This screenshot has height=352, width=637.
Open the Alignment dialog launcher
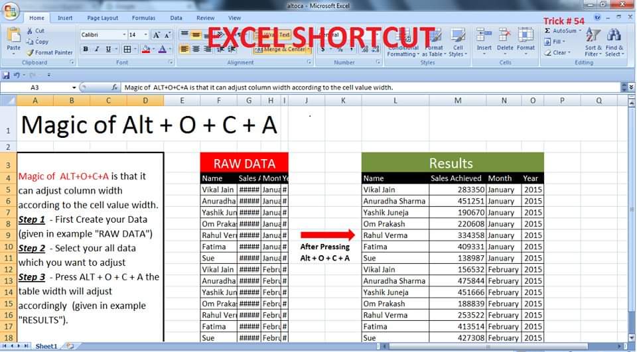[x=309, y=62]
